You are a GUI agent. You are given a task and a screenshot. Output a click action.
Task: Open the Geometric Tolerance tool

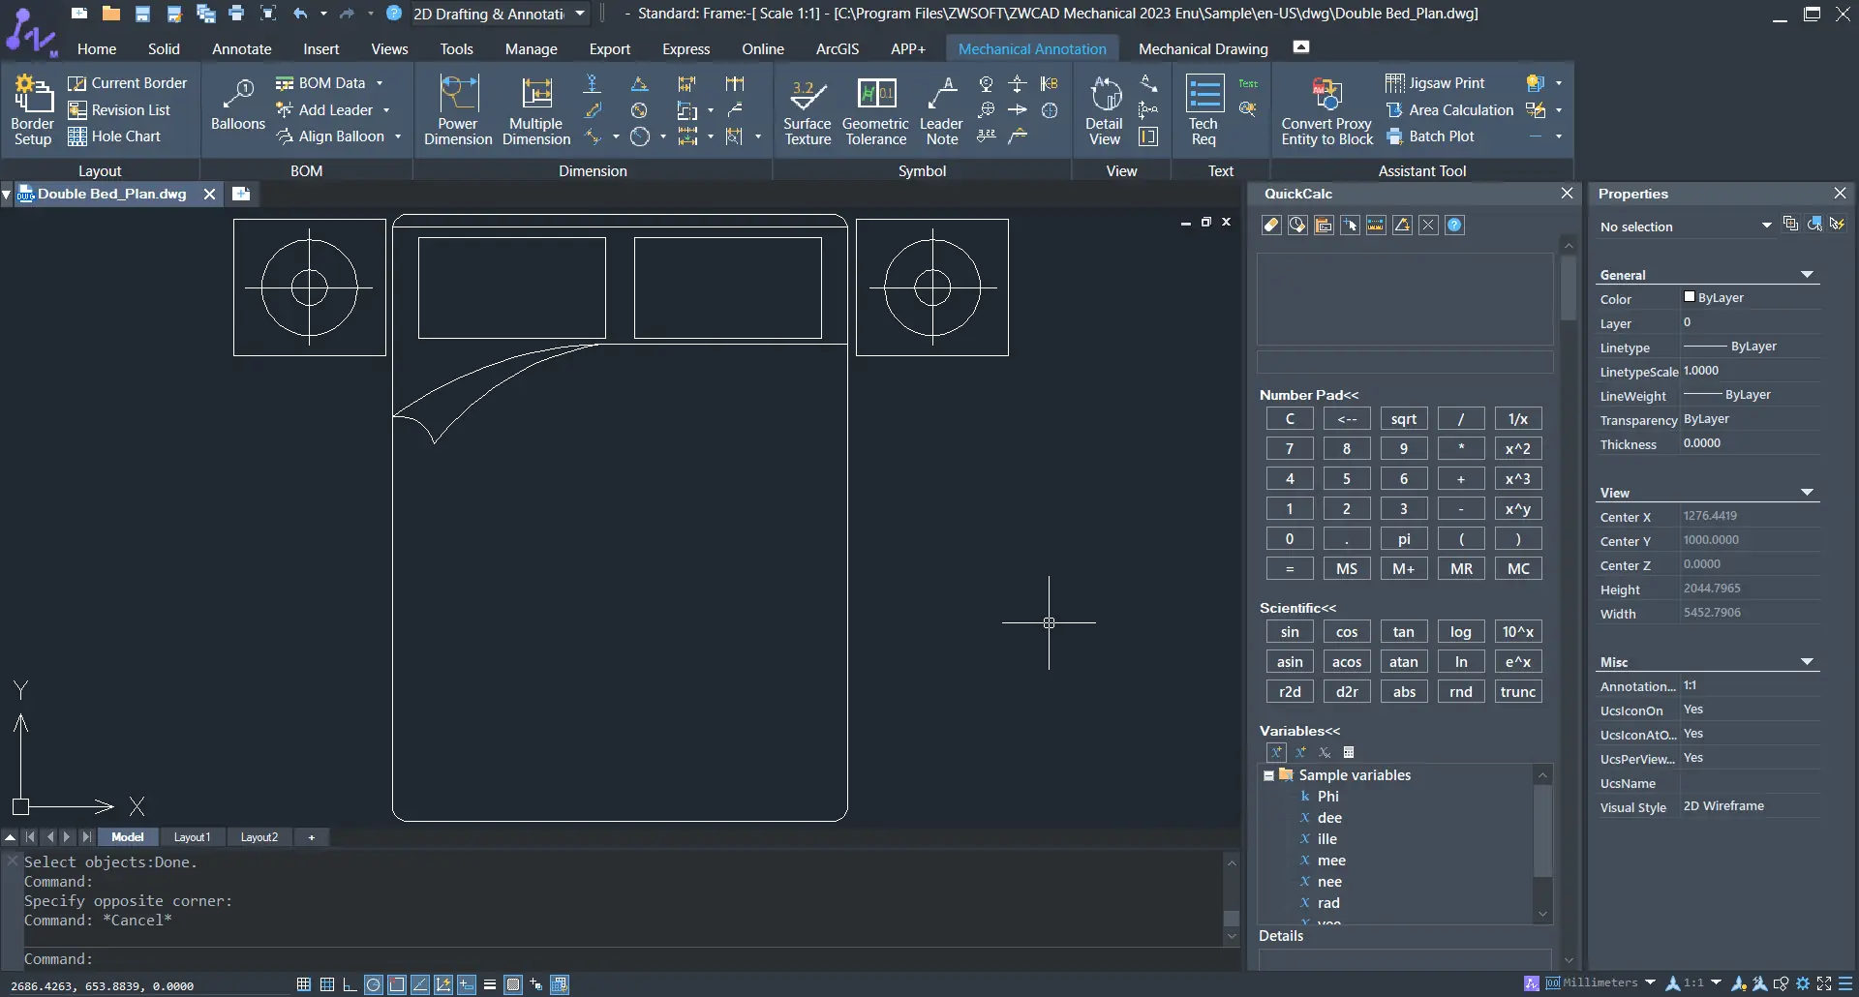(875, 110)
